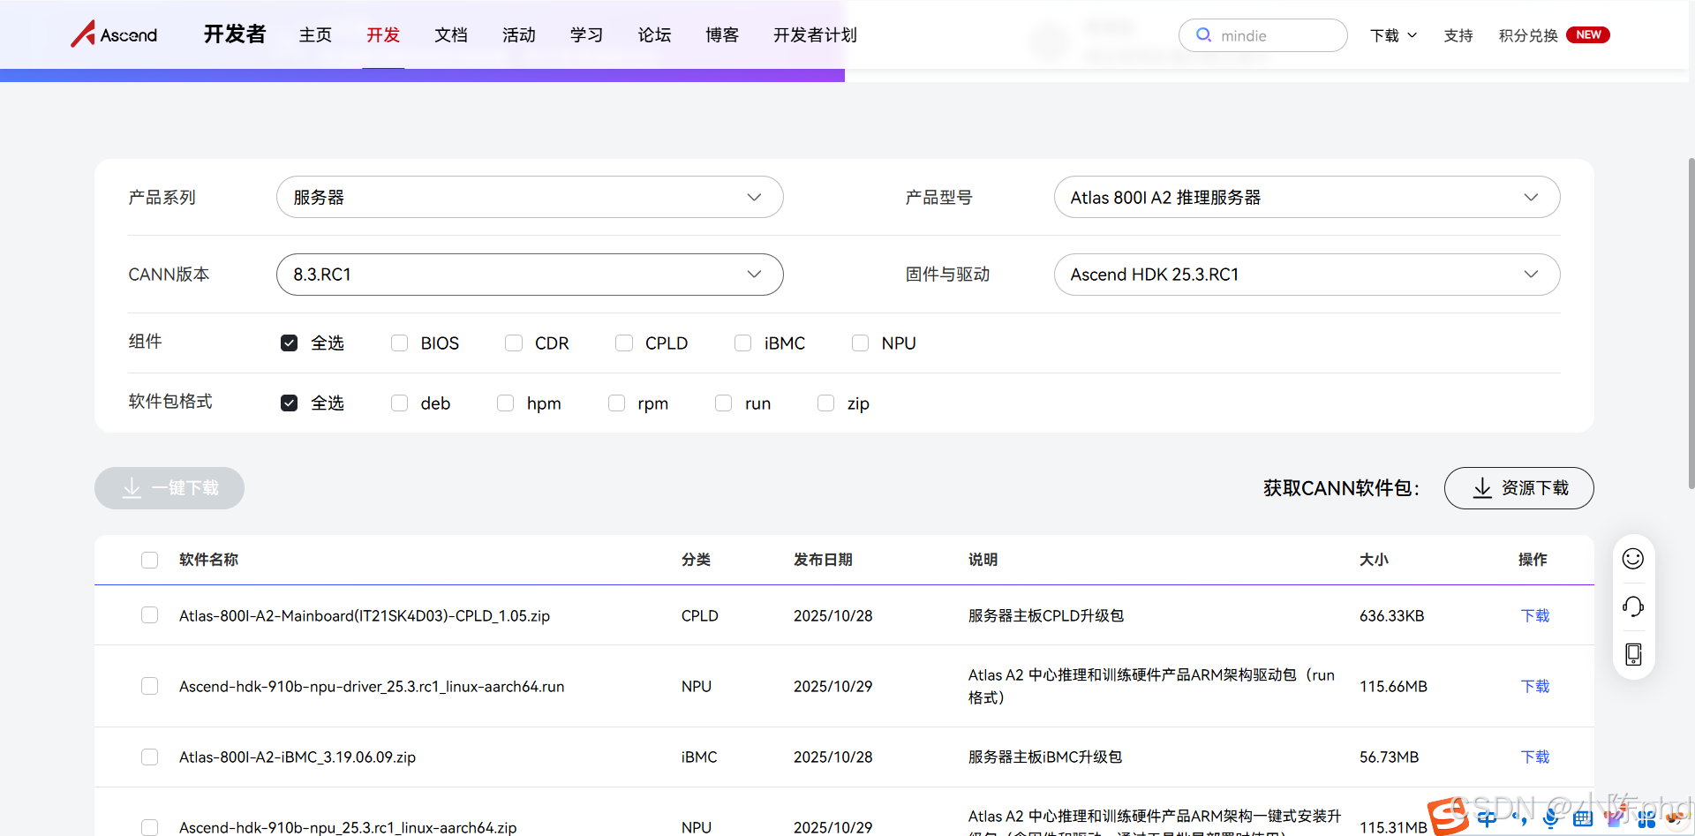Image resolution: width=1695 pixels, height=836 pixels.
Task: Check the iBMC_3.19.06.09.zip row checkbox
Action: point(150,757)
